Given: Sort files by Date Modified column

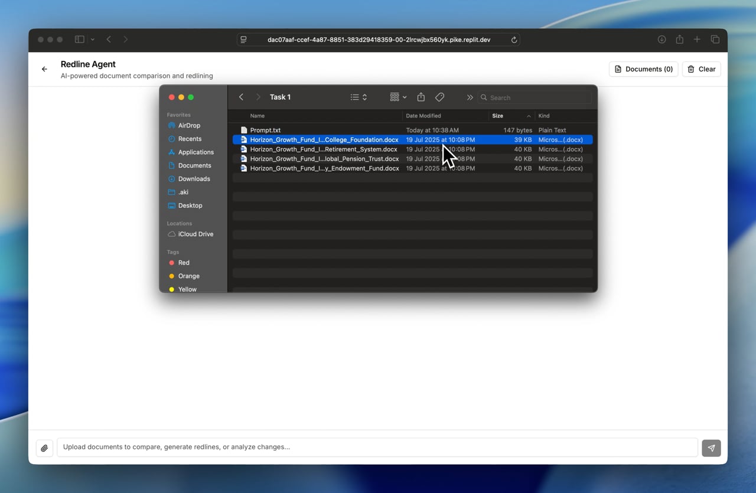Looking at the screenshot, I should [445, 116].
